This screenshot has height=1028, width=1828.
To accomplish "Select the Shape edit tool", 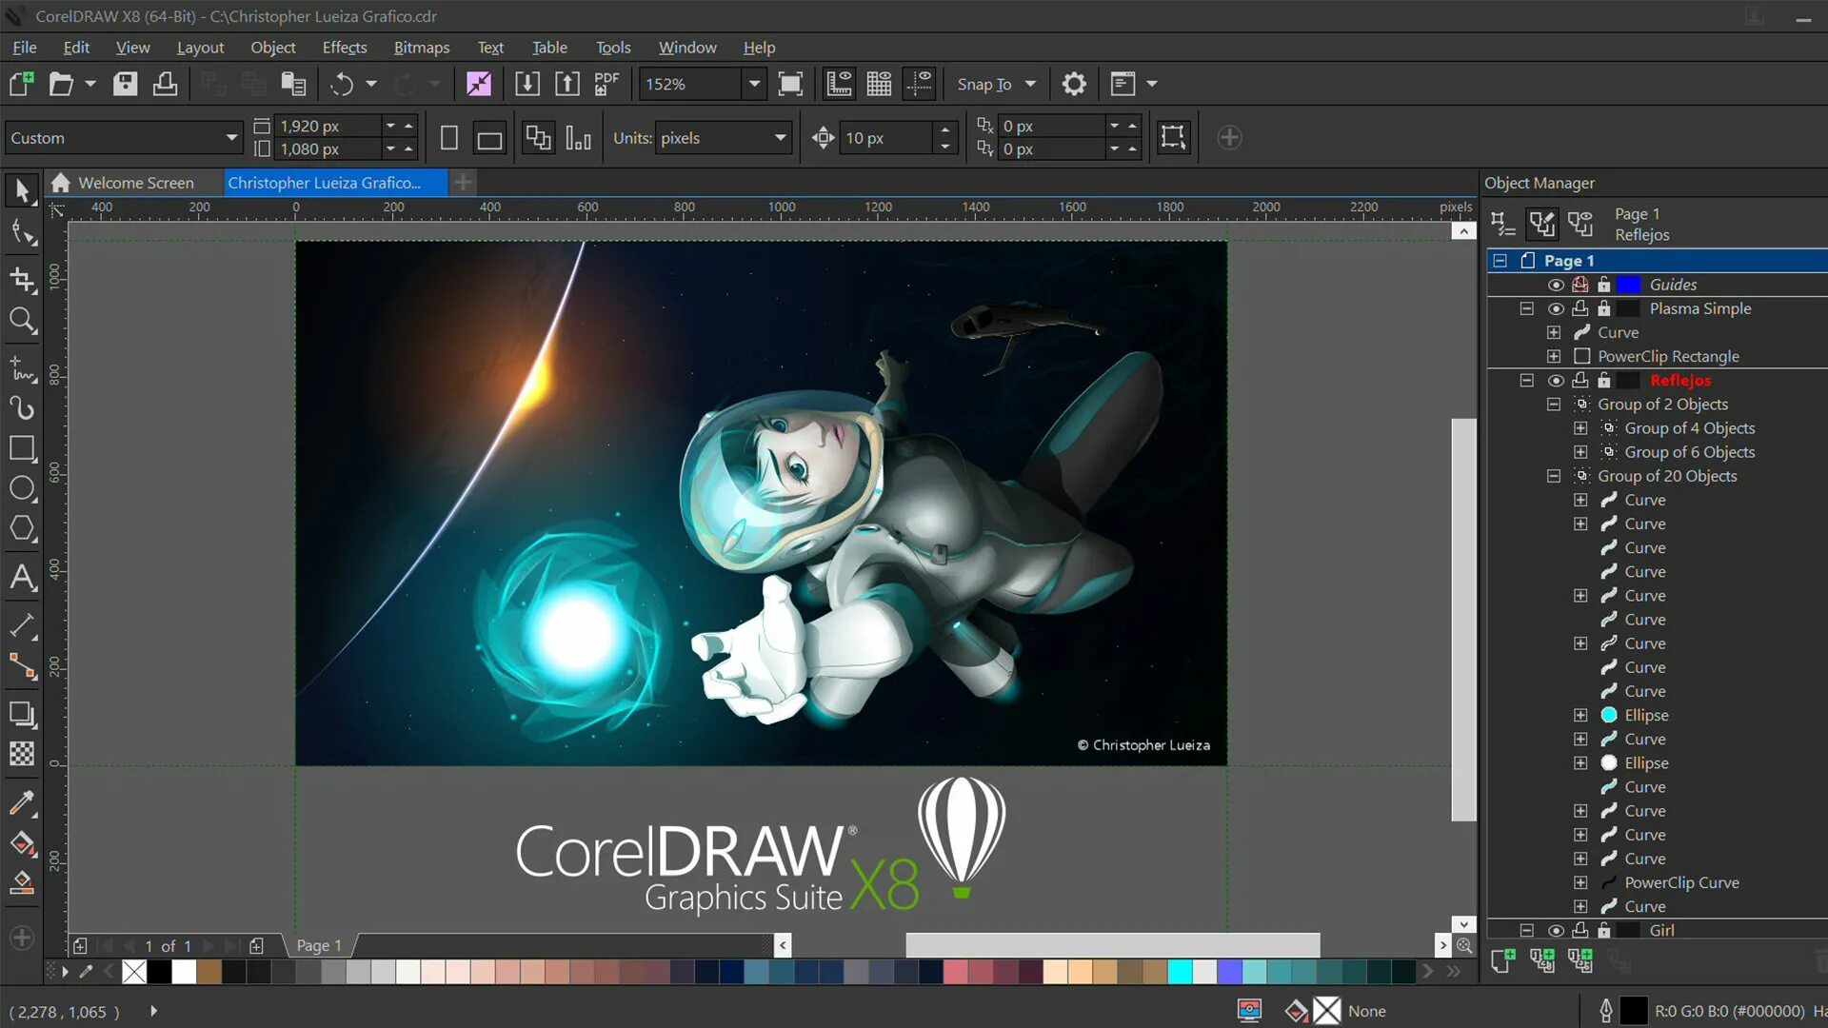I will 22,233.
